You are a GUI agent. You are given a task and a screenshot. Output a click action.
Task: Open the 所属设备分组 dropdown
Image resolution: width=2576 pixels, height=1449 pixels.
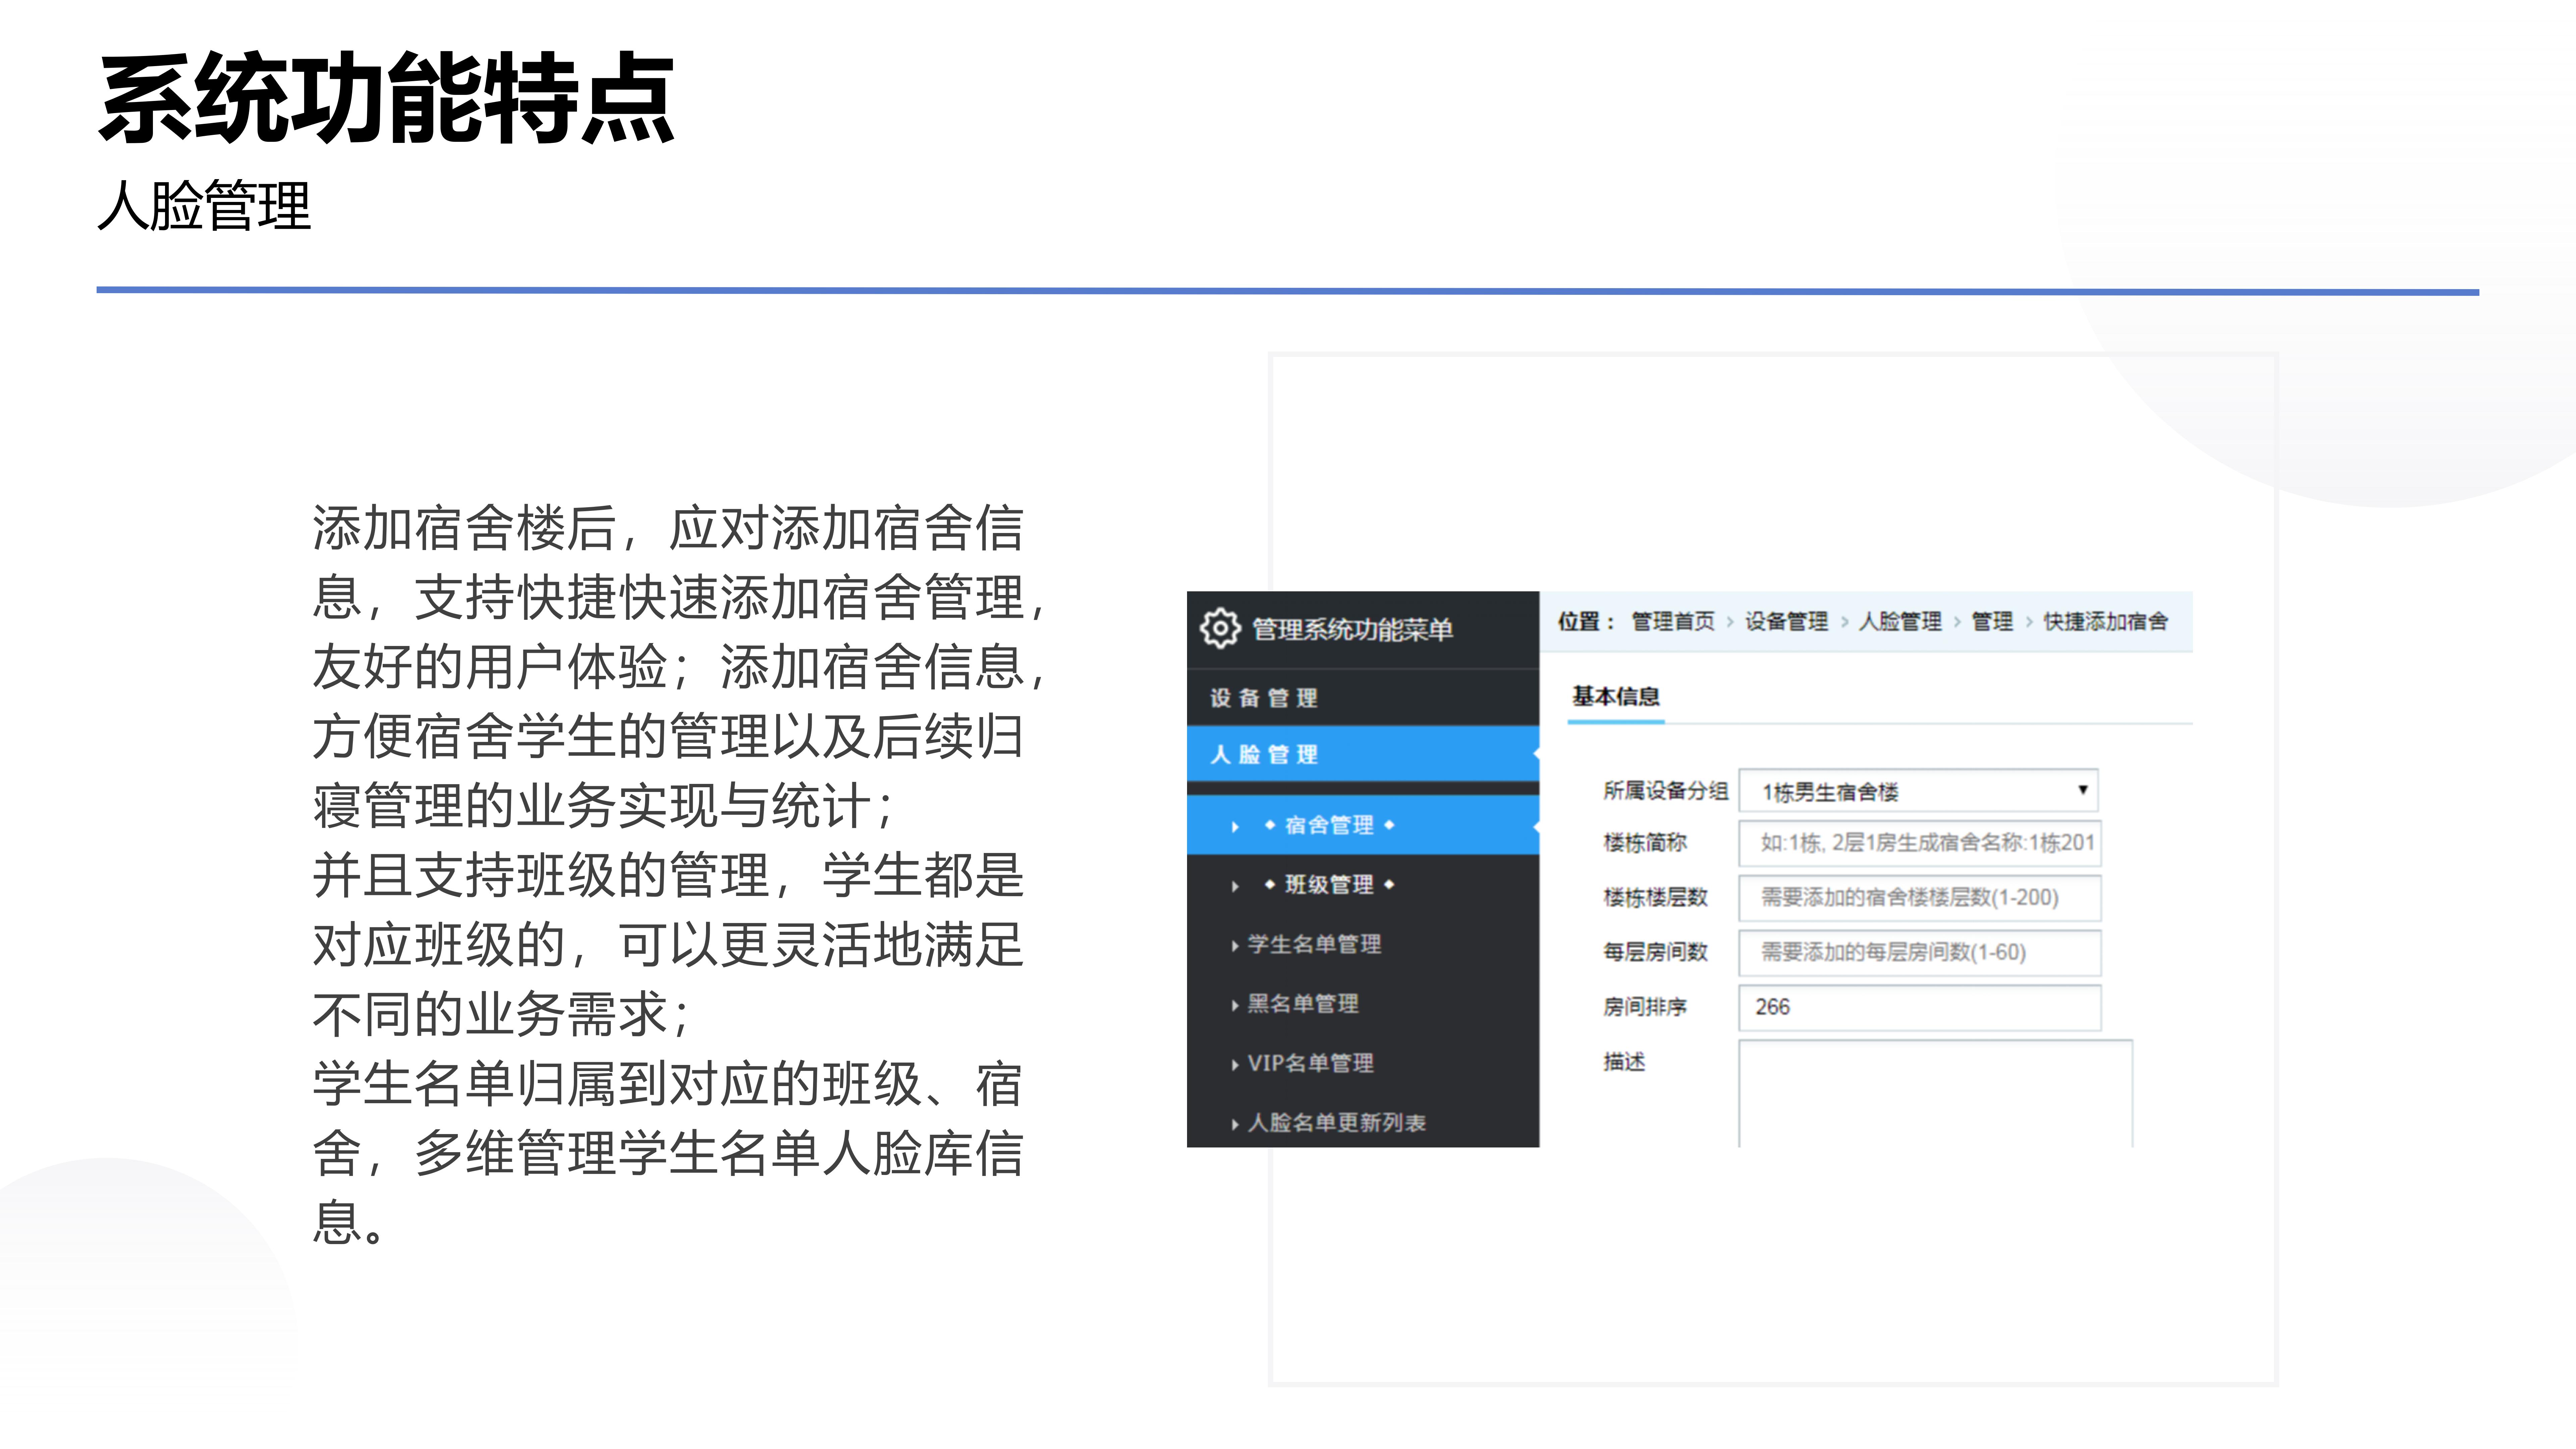point(1918,791)
